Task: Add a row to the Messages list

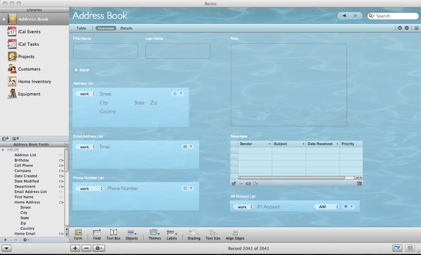Action: click(x=234, y=184)
